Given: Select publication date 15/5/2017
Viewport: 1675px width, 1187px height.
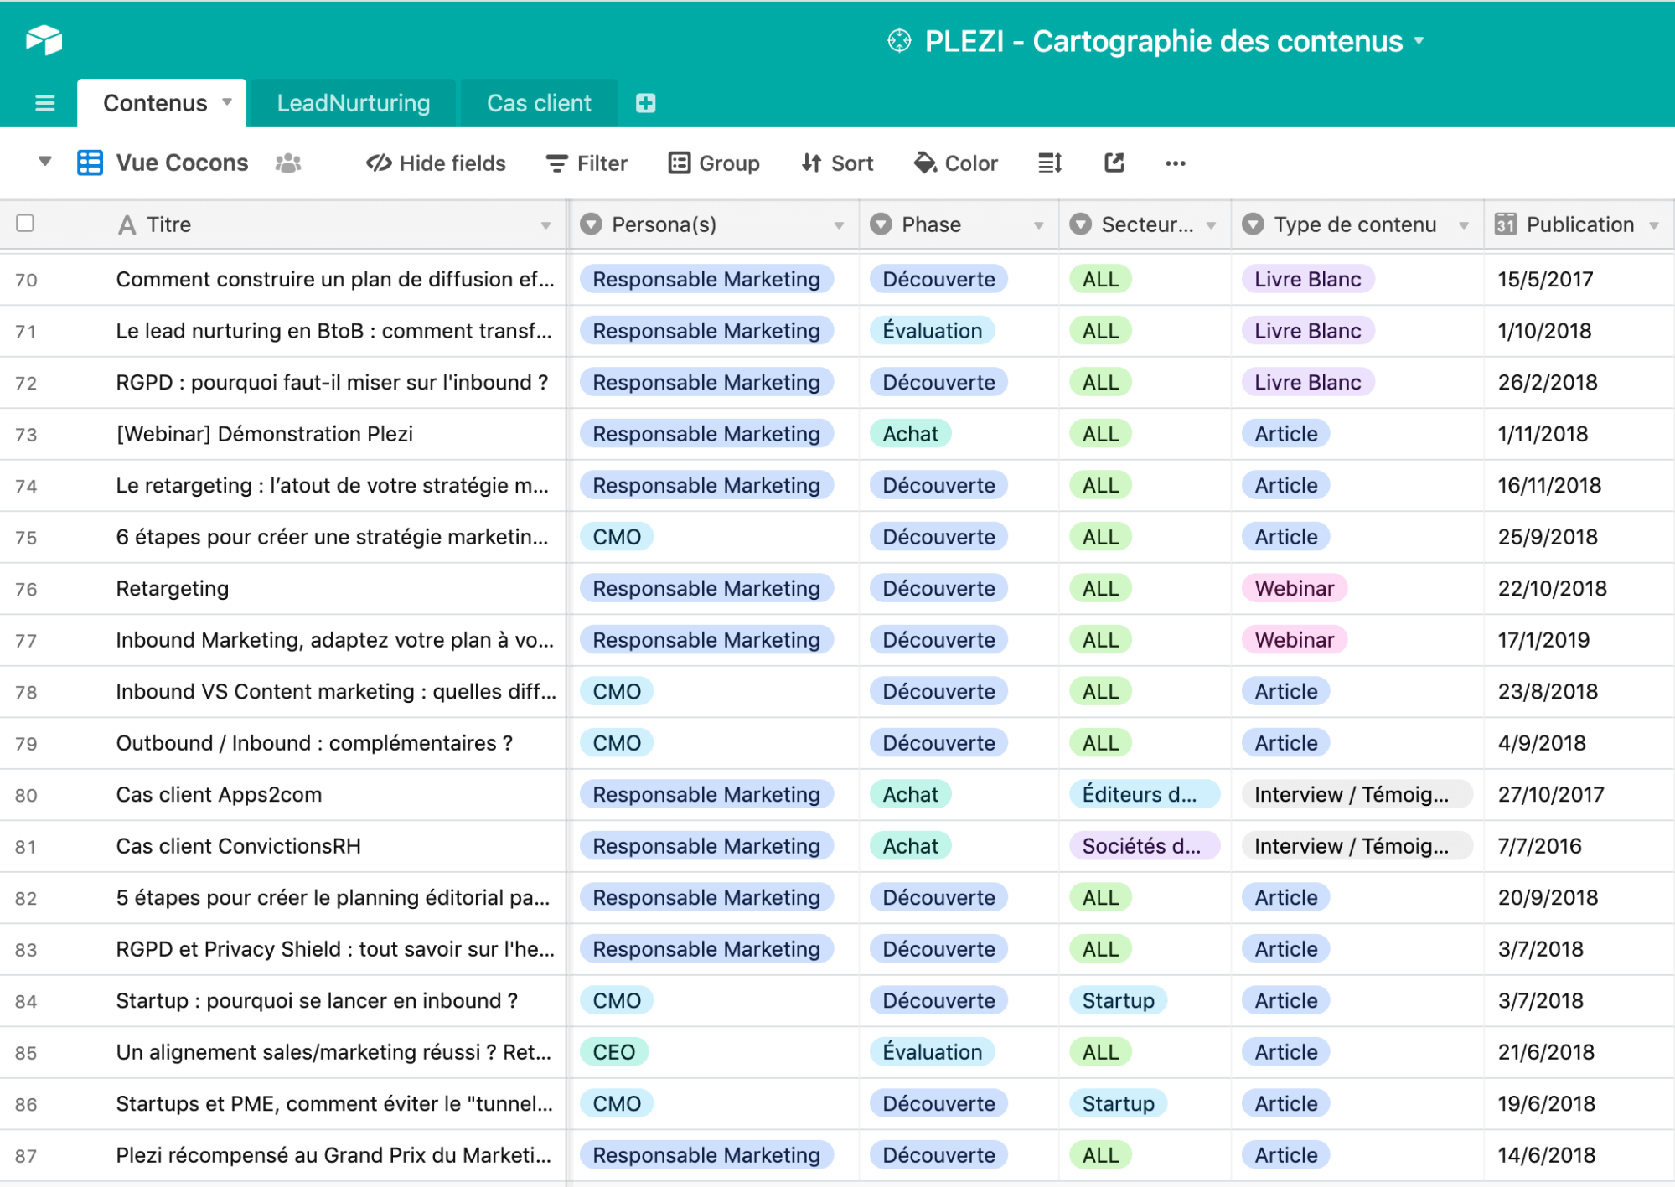Looking at the screenshot, I should tap(1545, 279).
